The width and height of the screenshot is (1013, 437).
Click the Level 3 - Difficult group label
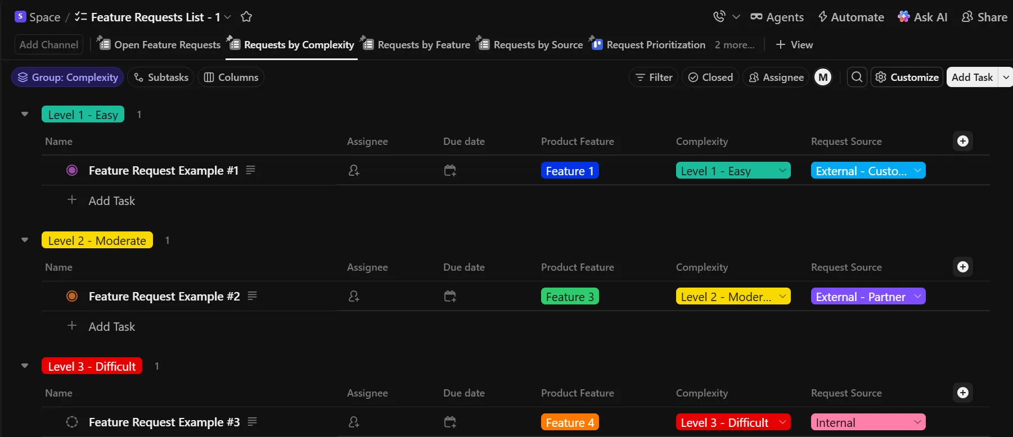(x=92, y=366)
